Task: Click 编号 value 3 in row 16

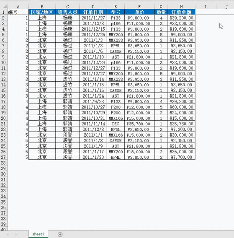Action: click(18, 96)
